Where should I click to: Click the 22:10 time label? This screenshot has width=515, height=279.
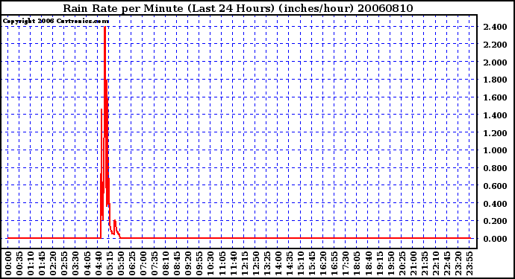click(436, 263)
